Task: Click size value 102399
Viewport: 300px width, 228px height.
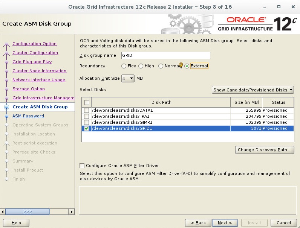Action: (x=254, y=122)
